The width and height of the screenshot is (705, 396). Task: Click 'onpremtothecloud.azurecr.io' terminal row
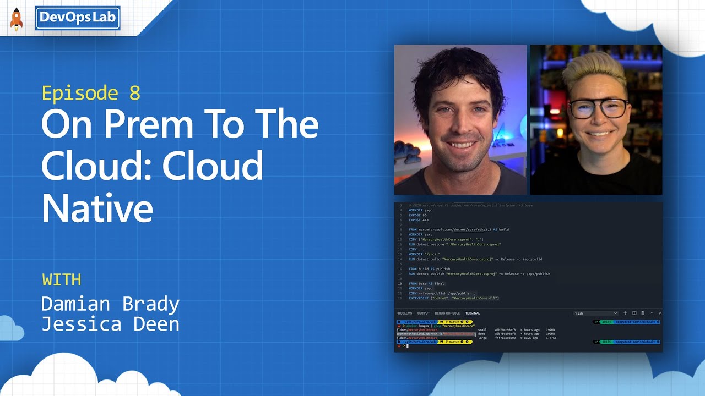point(435,334)
